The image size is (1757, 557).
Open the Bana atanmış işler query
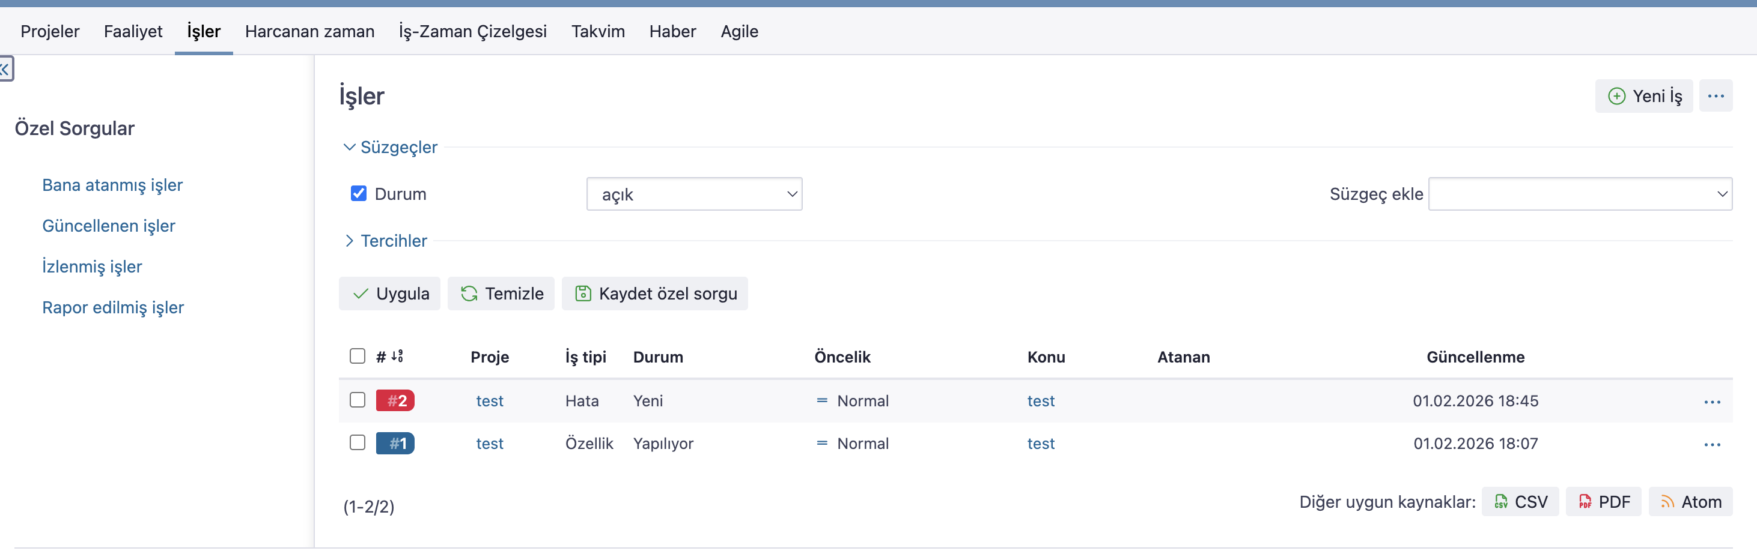point(112,185)
